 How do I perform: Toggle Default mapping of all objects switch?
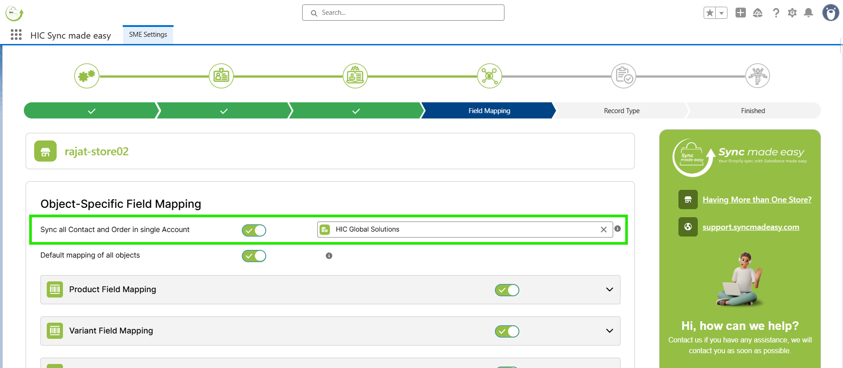[x=254, y=256]
